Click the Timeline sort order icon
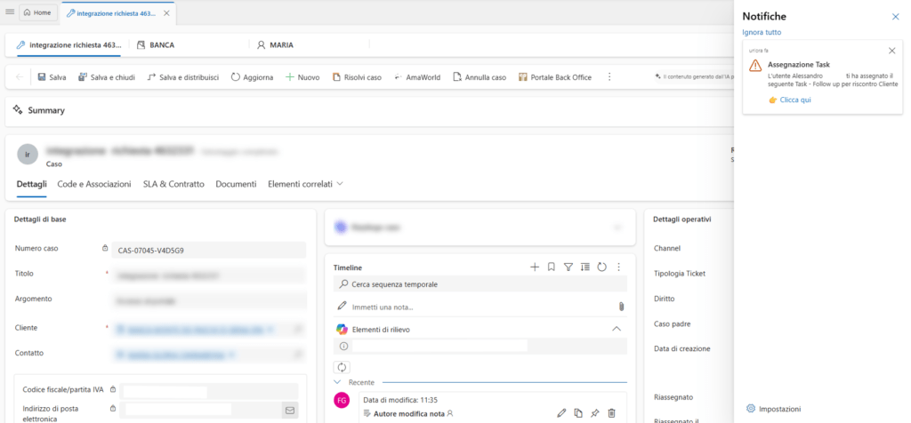Image resolution: width=911 pixels, height=423 pixels. coord(585,267)
